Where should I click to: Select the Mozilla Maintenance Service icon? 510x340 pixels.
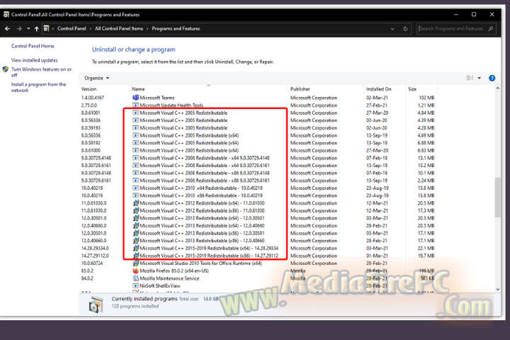135,278
